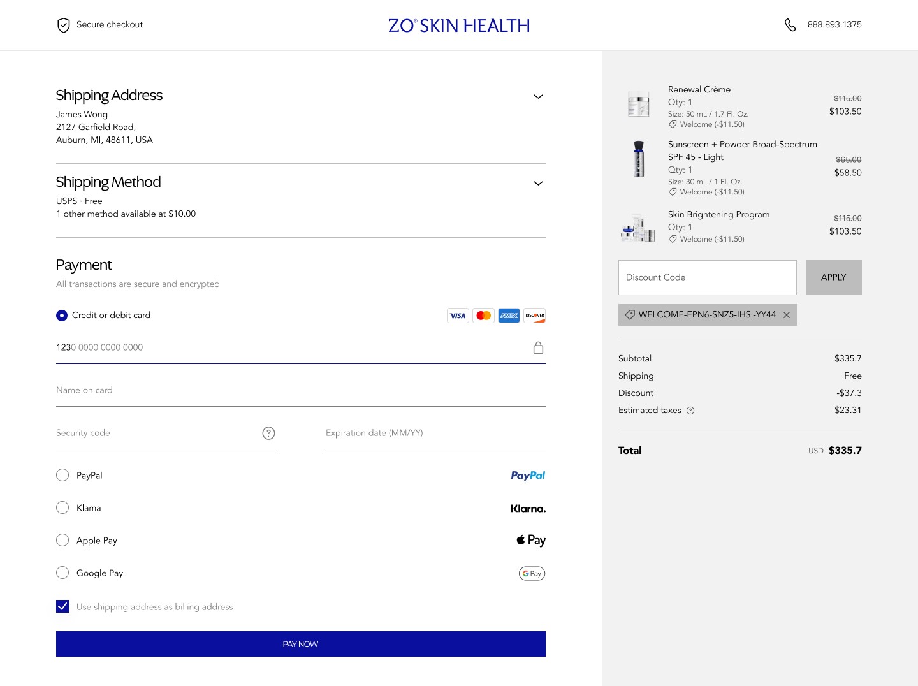Click the phone icon in header

point(790,25)
